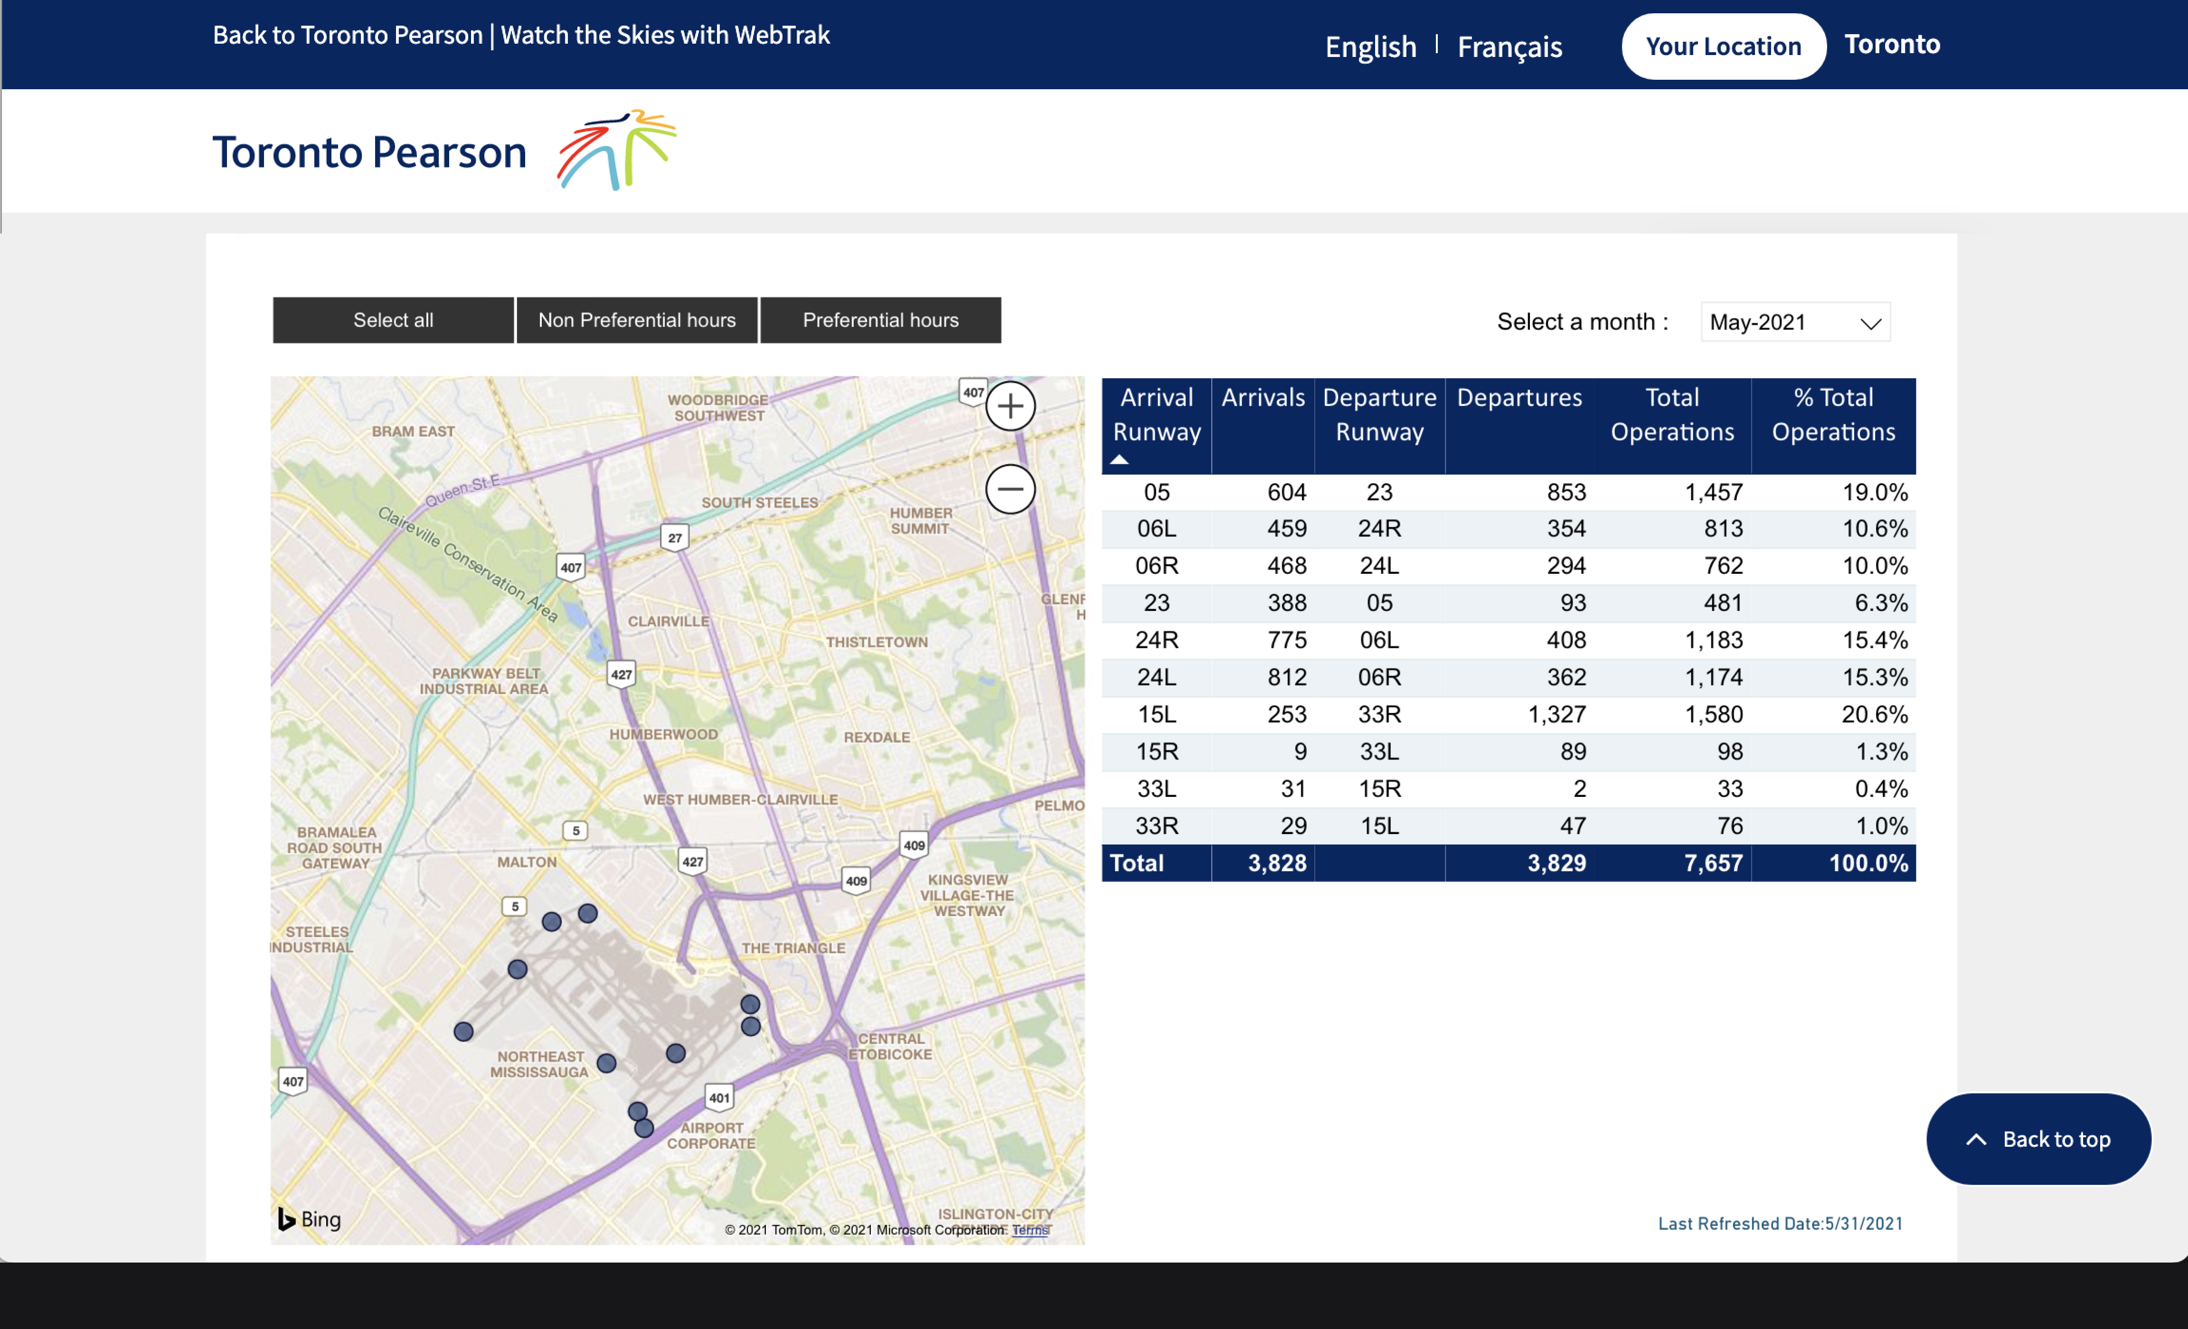
Task: Switch language to English
Action: 1370,46
